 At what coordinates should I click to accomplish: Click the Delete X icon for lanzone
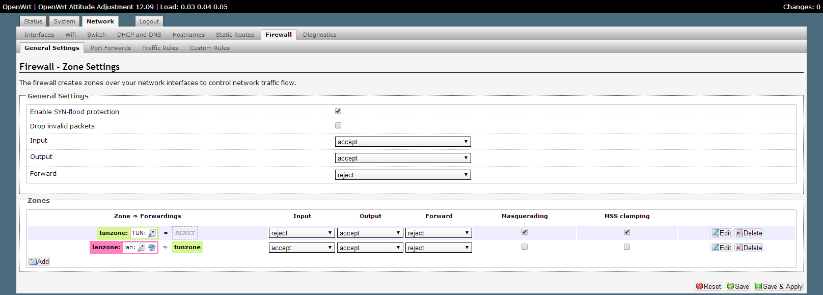[x=739, y=248]
